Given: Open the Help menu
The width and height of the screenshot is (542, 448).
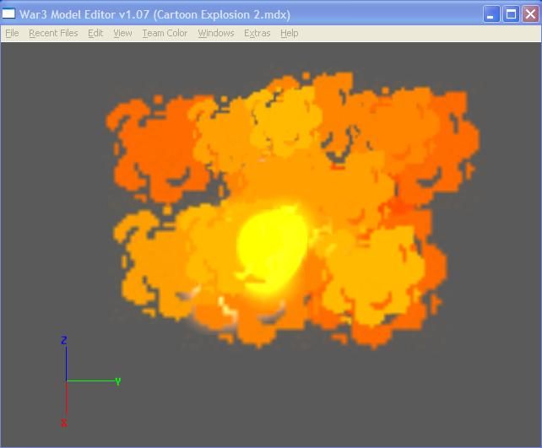Looking at the screenshot, I should click(290, 33).
